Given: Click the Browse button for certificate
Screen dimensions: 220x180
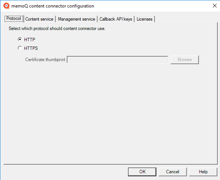Looking at the screenshot, I should pos(185,60).
